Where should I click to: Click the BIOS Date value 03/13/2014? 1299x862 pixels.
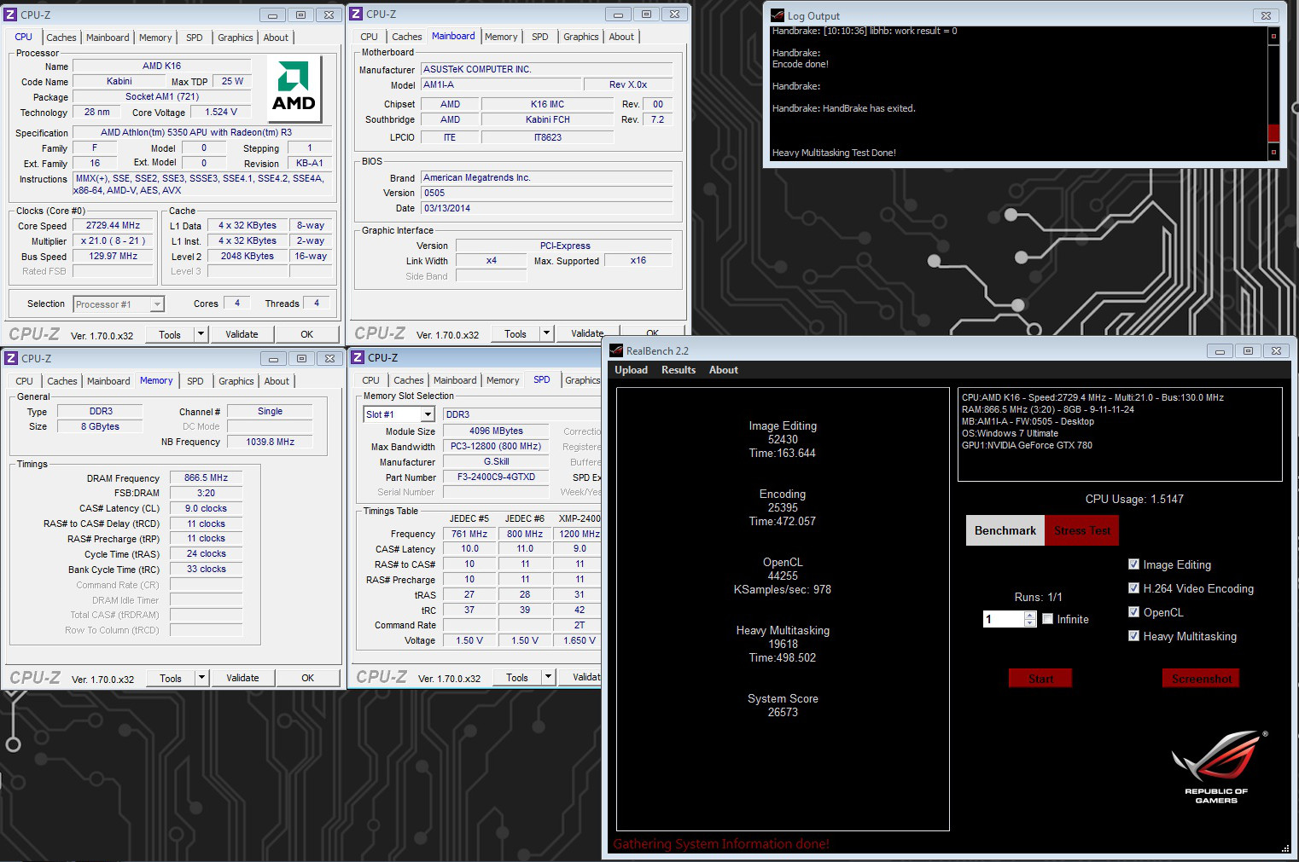click(547, 208)
